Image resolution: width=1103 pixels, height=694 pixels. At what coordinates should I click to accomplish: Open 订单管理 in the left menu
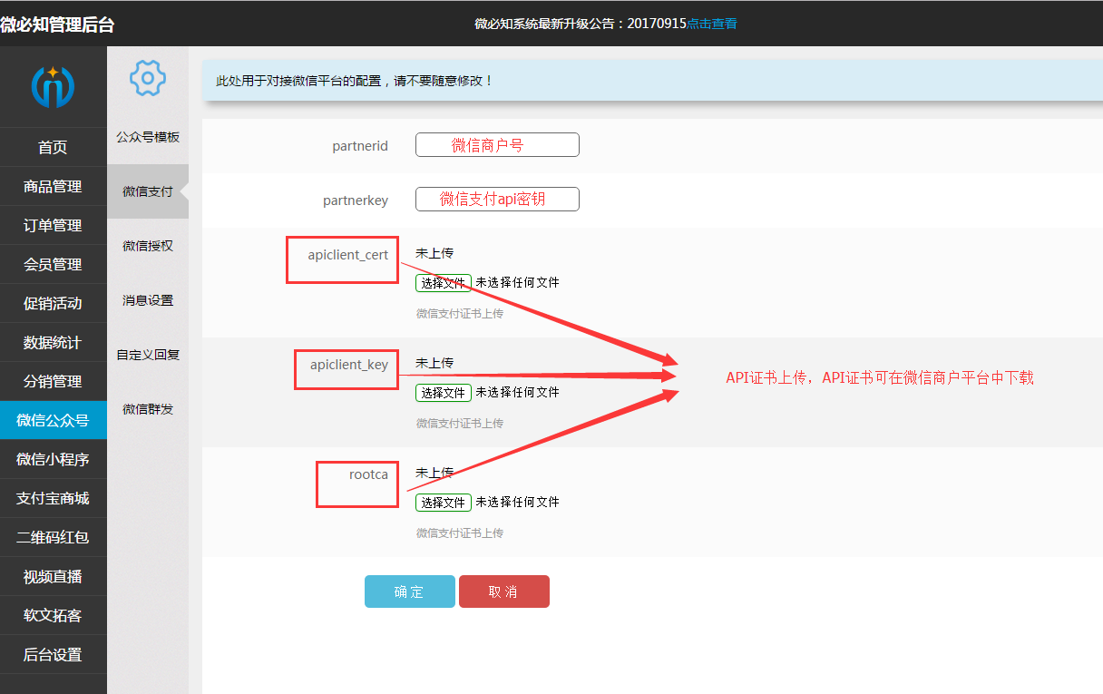tap(54, 225)
